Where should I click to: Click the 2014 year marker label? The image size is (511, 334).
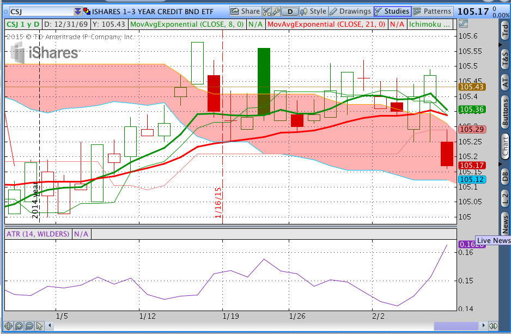click(x=35, y=201)
